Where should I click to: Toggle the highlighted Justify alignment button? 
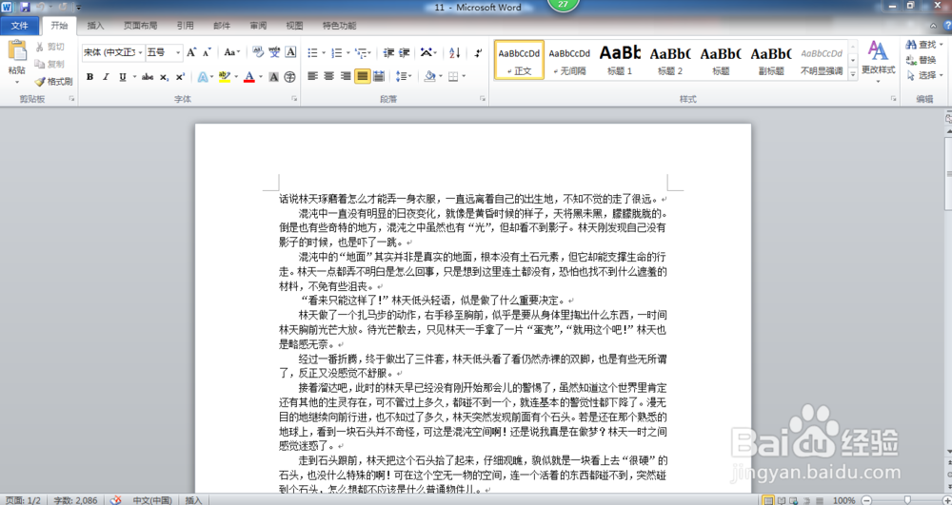[362, 76]
